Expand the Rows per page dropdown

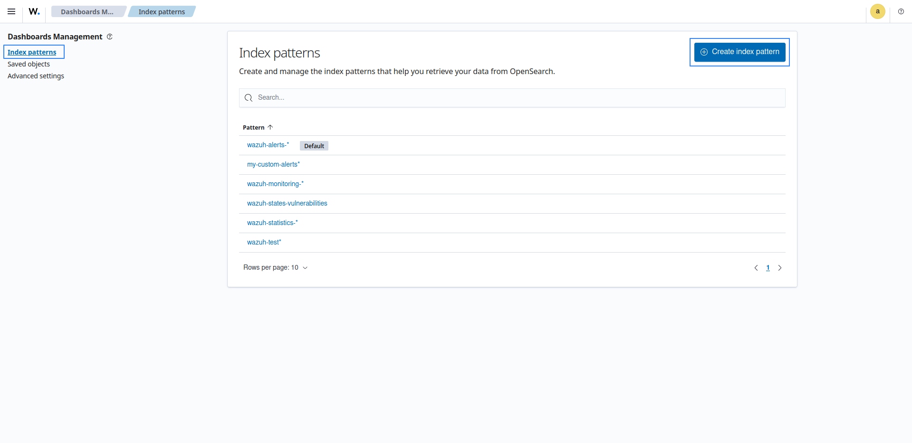pyautogui.click(x=276, y=268)
